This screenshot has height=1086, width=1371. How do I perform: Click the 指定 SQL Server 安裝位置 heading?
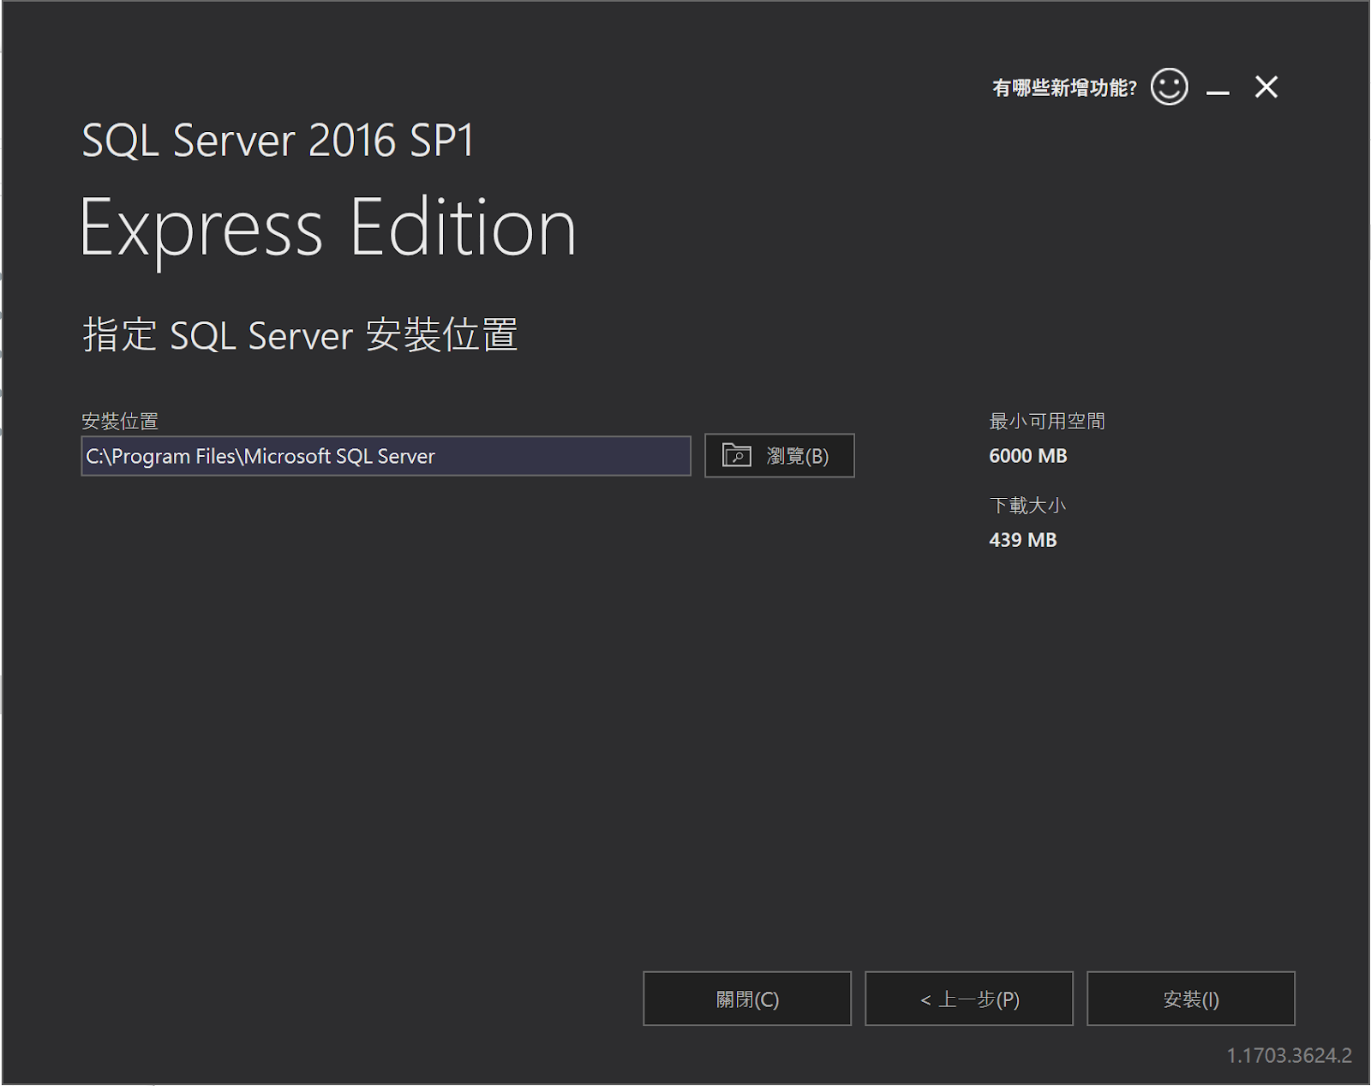tap(300, 334)
